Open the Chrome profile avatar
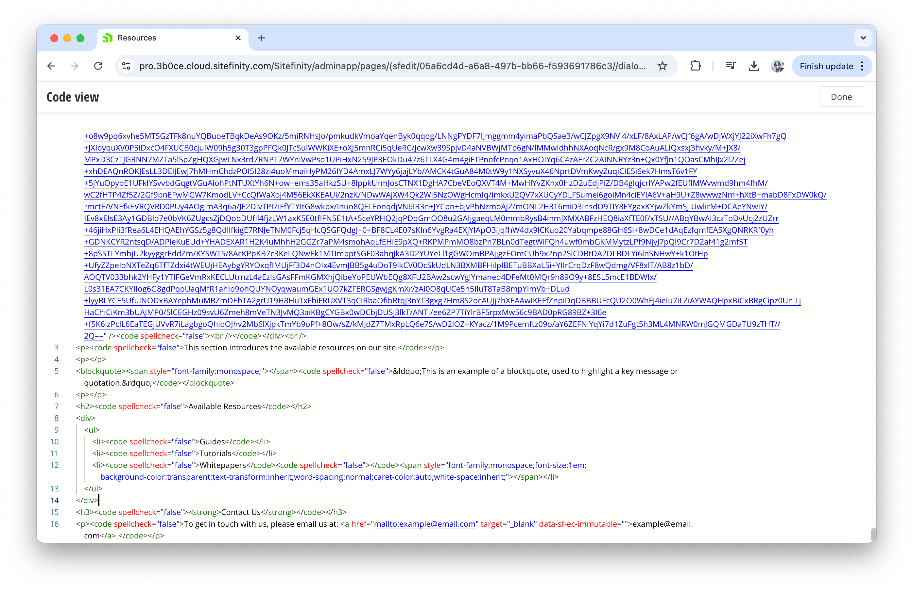This screenshot has width=913, height=591. 778,66
